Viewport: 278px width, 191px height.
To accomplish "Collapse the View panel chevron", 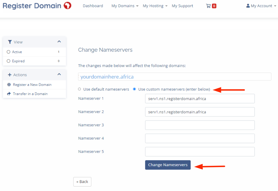I will click(x=59, y=42).
